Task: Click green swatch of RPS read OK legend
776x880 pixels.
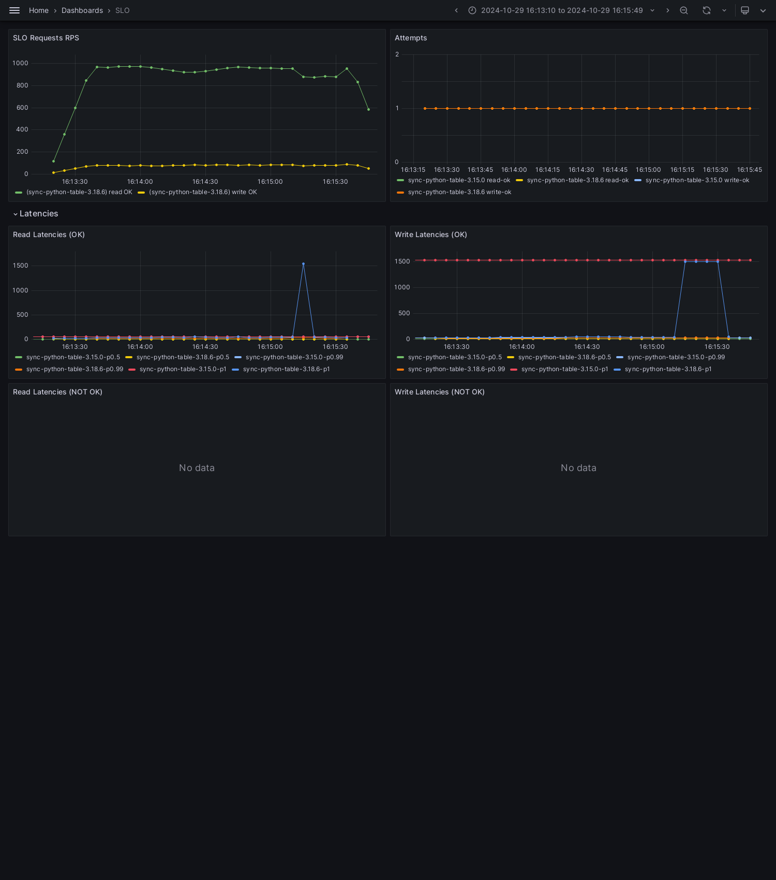Action: coord(19,192)
